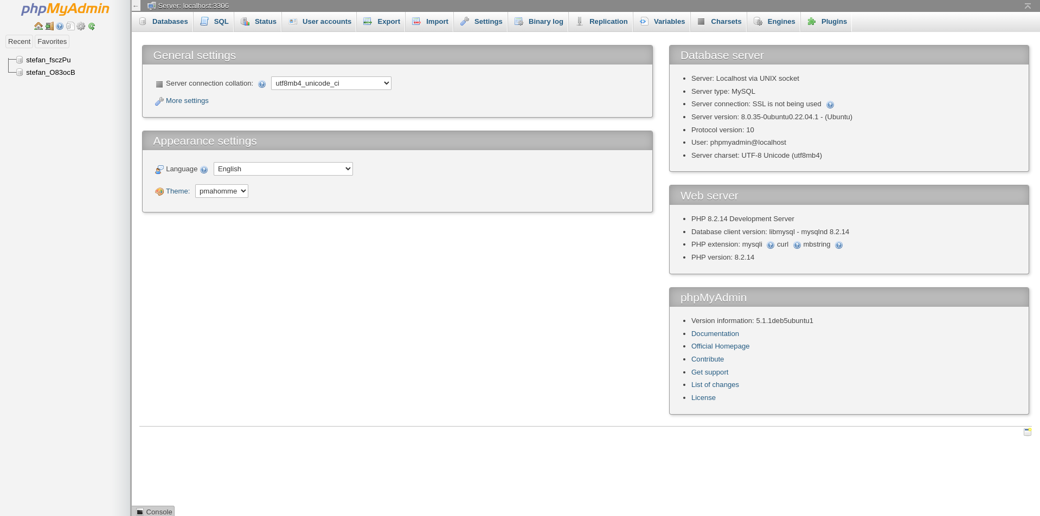Open phpMyAdmin documentation question mark icon
Screen dimensions: 1040x516
(x=60, y=26)
